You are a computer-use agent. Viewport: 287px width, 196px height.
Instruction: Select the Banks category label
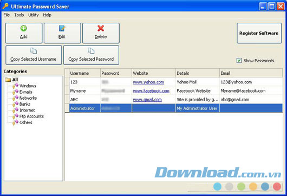25,104
